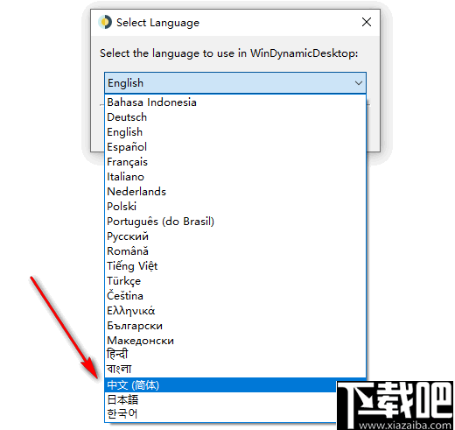Collapse the language combo box showing English
The image size is (455, 430).
[235, 83]
